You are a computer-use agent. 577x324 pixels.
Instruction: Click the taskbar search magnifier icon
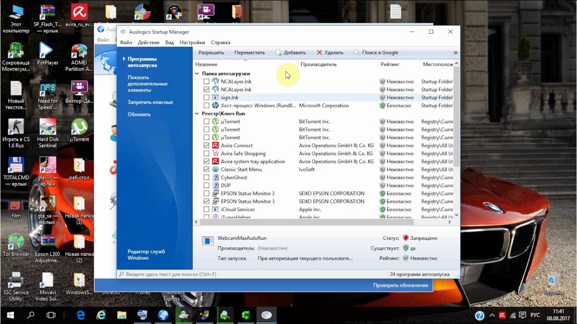click(31, 315)
